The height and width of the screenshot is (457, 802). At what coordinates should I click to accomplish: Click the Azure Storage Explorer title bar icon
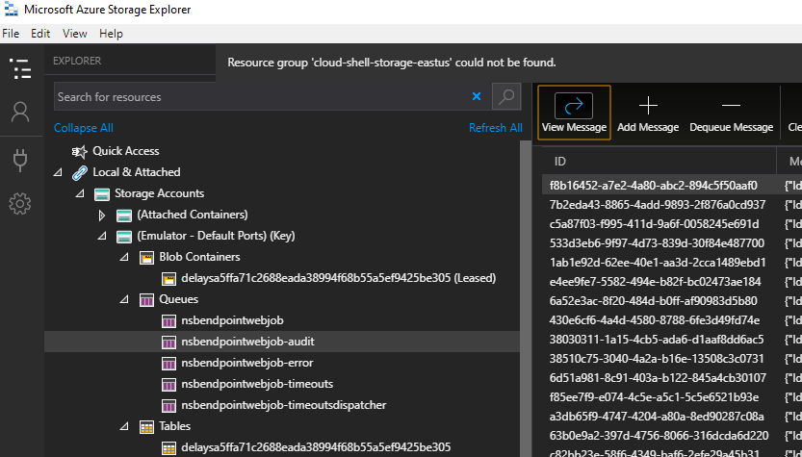[11, 10]
